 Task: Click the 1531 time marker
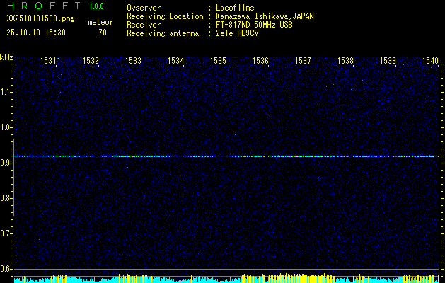50,62
